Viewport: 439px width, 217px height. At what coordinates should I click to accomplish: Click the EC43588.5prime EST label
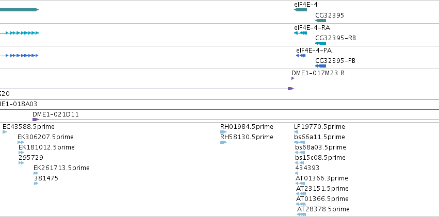click(28, 127)
